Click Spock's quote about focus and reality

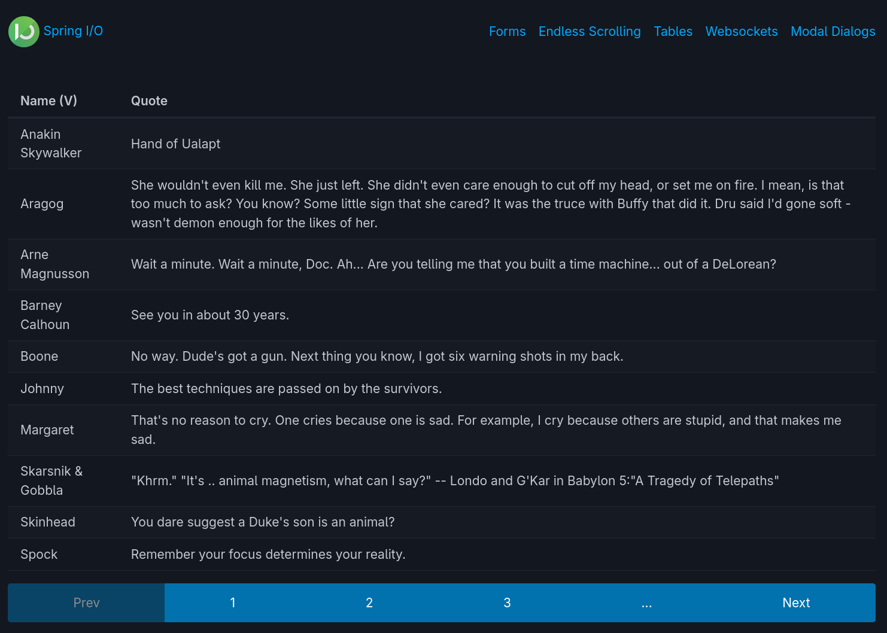pos(268,554)
